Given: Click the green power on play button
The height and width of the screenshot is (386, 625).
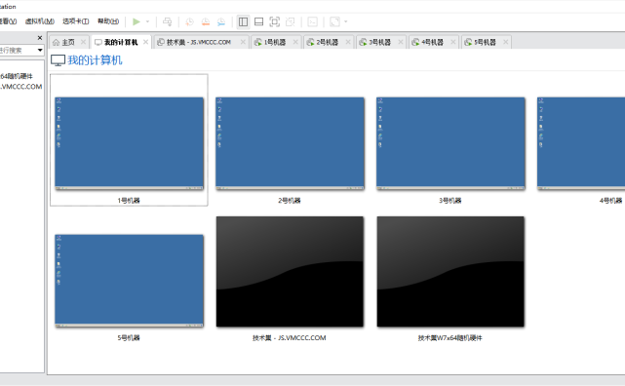Looking at the screenshot, I should (x=137, y=21).
